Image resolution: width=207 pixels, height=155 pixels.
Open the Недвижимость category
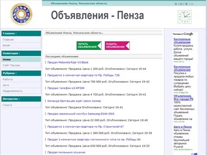pos(21,91)
